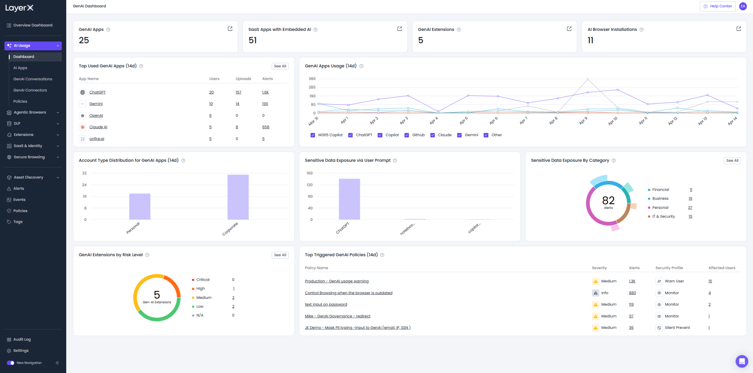Open the GenAI Apps card external link icon

[230, 29]
